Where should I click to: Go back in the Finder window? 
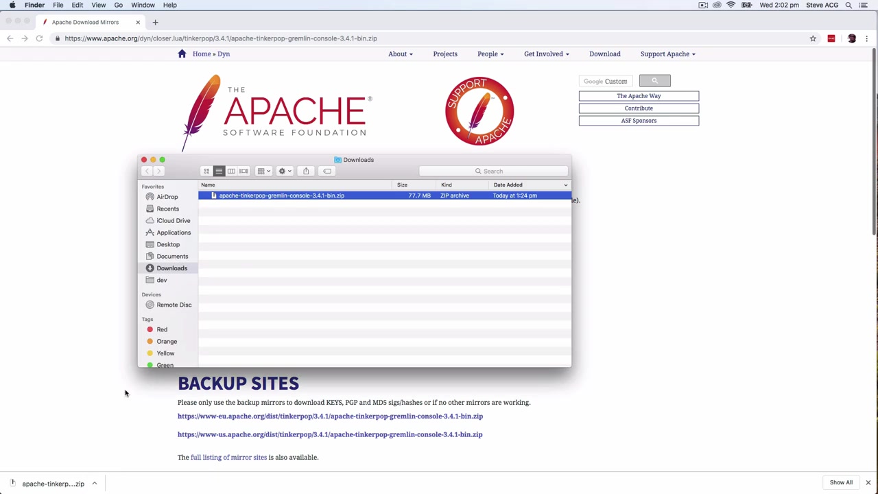click(x=147, y=171)
